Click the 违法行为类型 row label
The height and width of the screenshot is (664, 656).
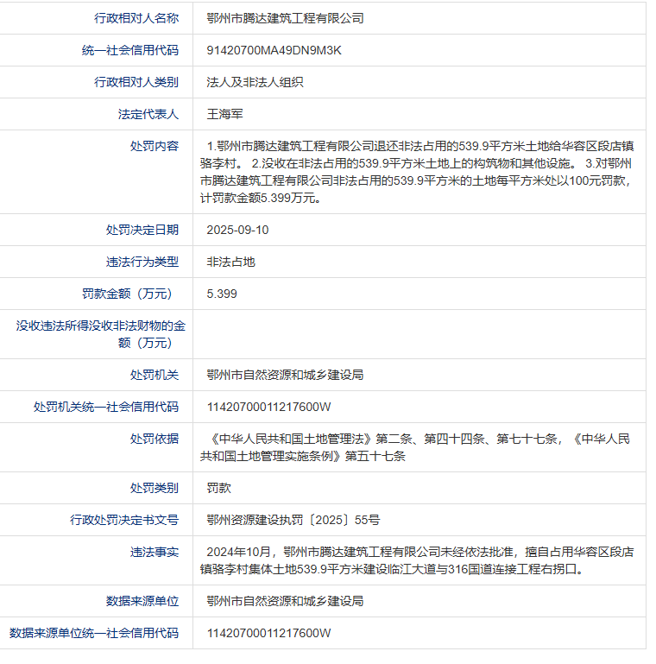click(142, 262)
